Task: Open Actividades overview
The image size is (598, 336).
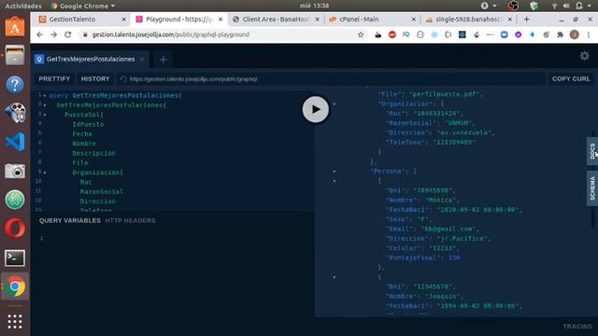Action: point(22,6)
